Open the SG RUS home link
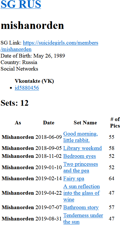 tap(21, 4)
